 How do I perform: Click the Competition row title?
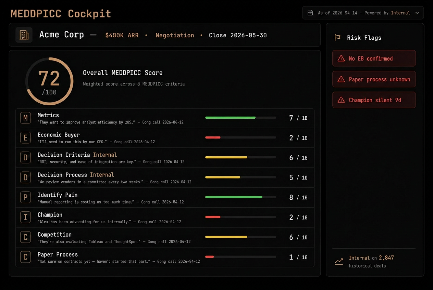pos(54,235)
